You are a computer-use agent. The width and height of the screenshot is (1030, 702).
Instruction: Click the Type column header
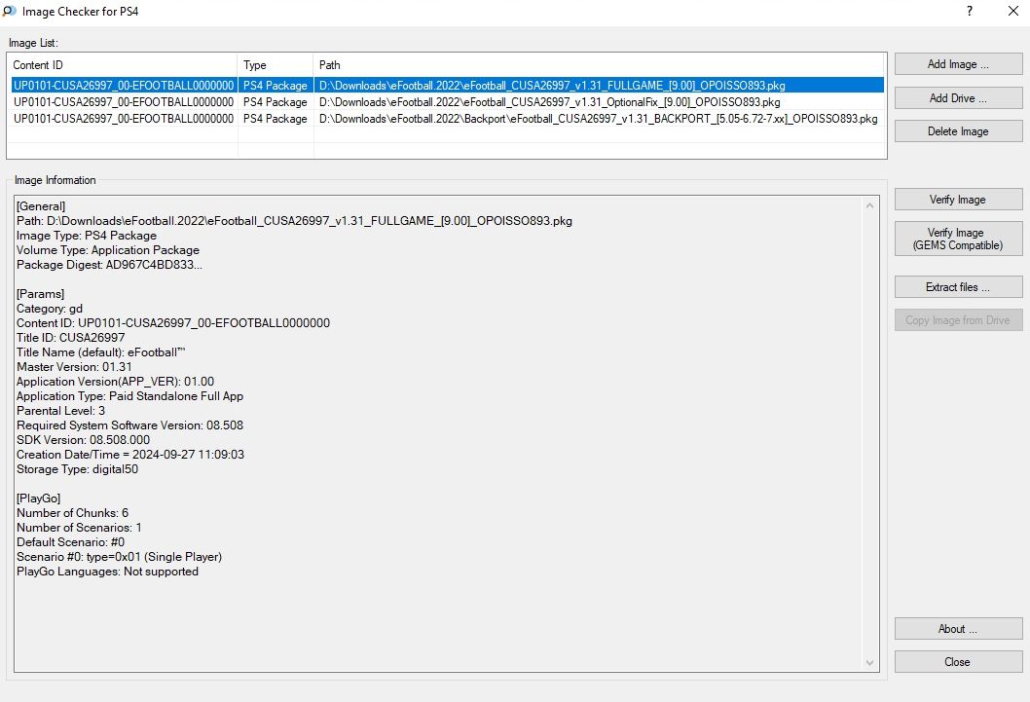276,65
